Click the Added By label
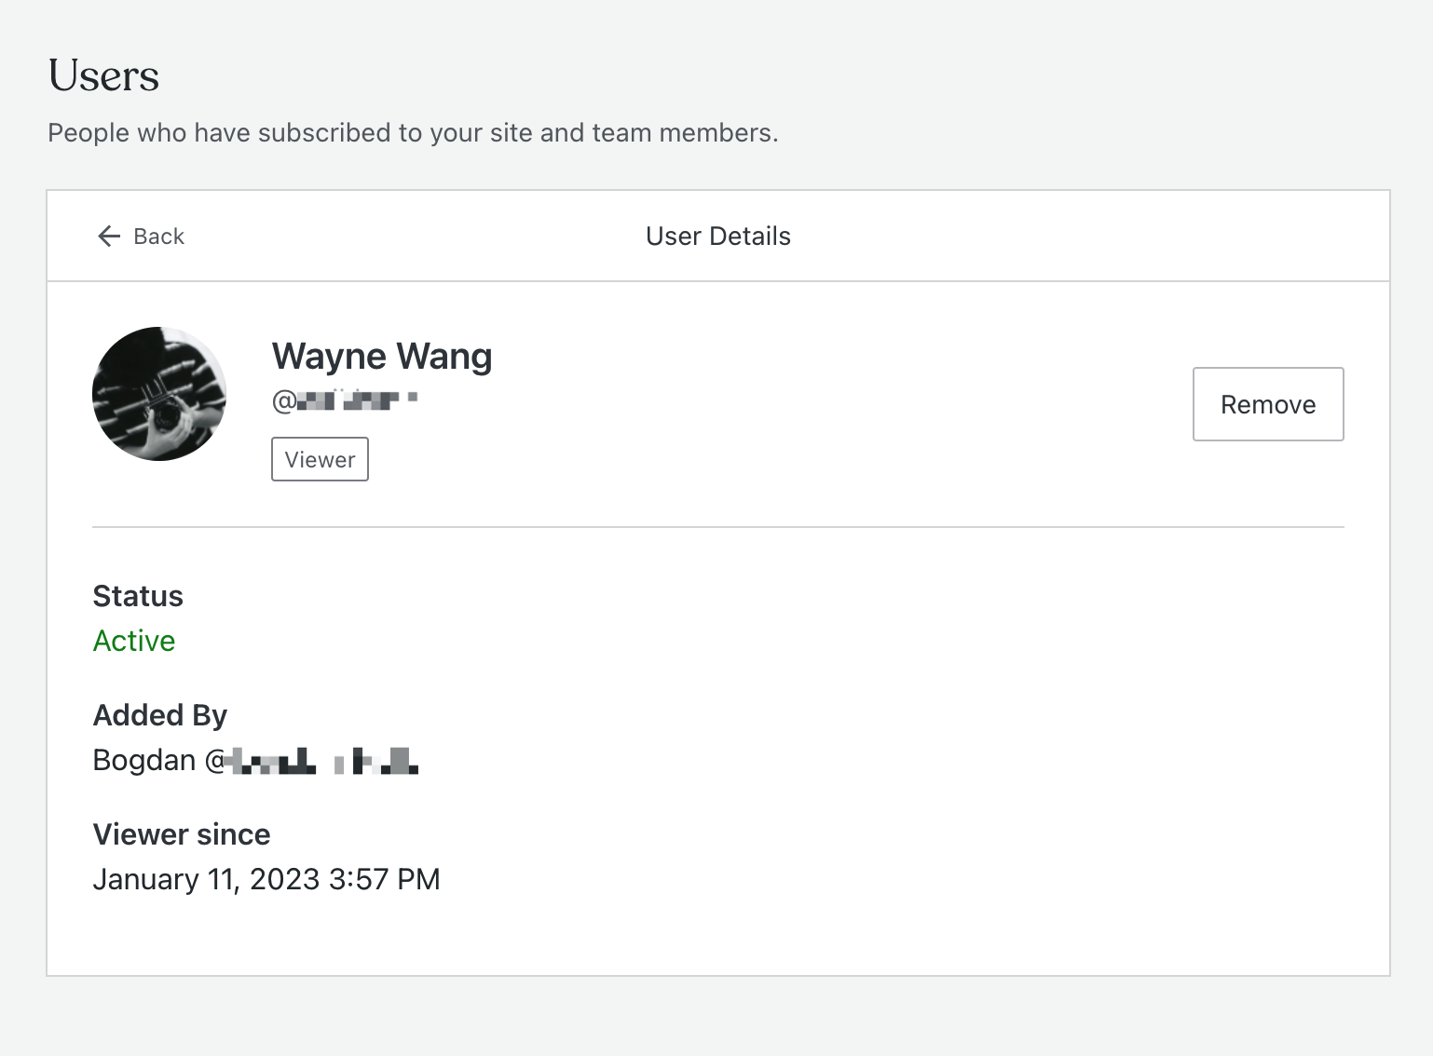Image resolution: width=1433 pixels, height=1056 pixels. click(160, 715)
